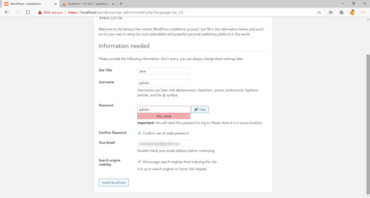Close the WordPress Installation tab
This screenshot has width=370, height=198.
[55, 4]
